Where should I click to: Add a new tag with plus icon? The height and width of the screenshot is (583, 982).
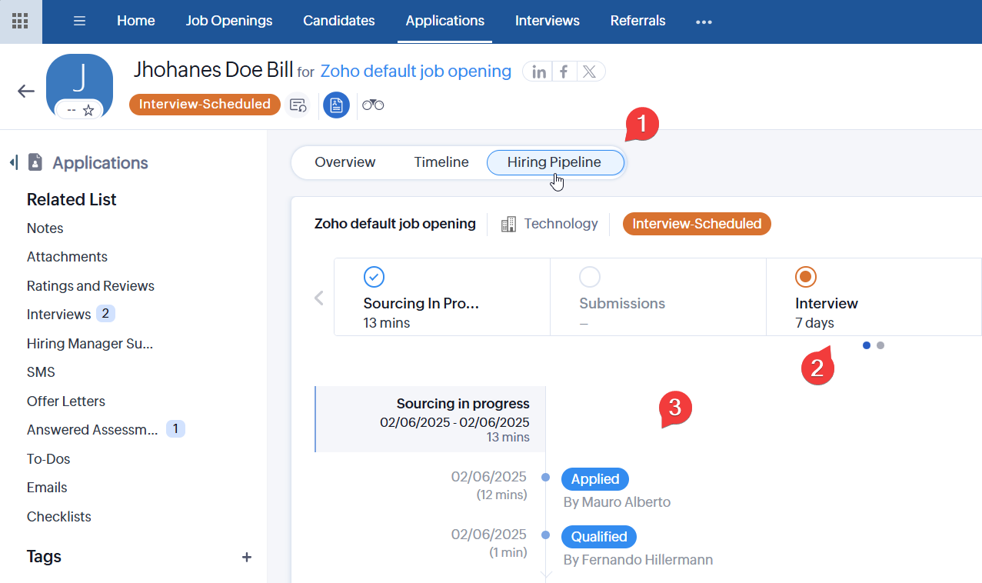[246, 557]
